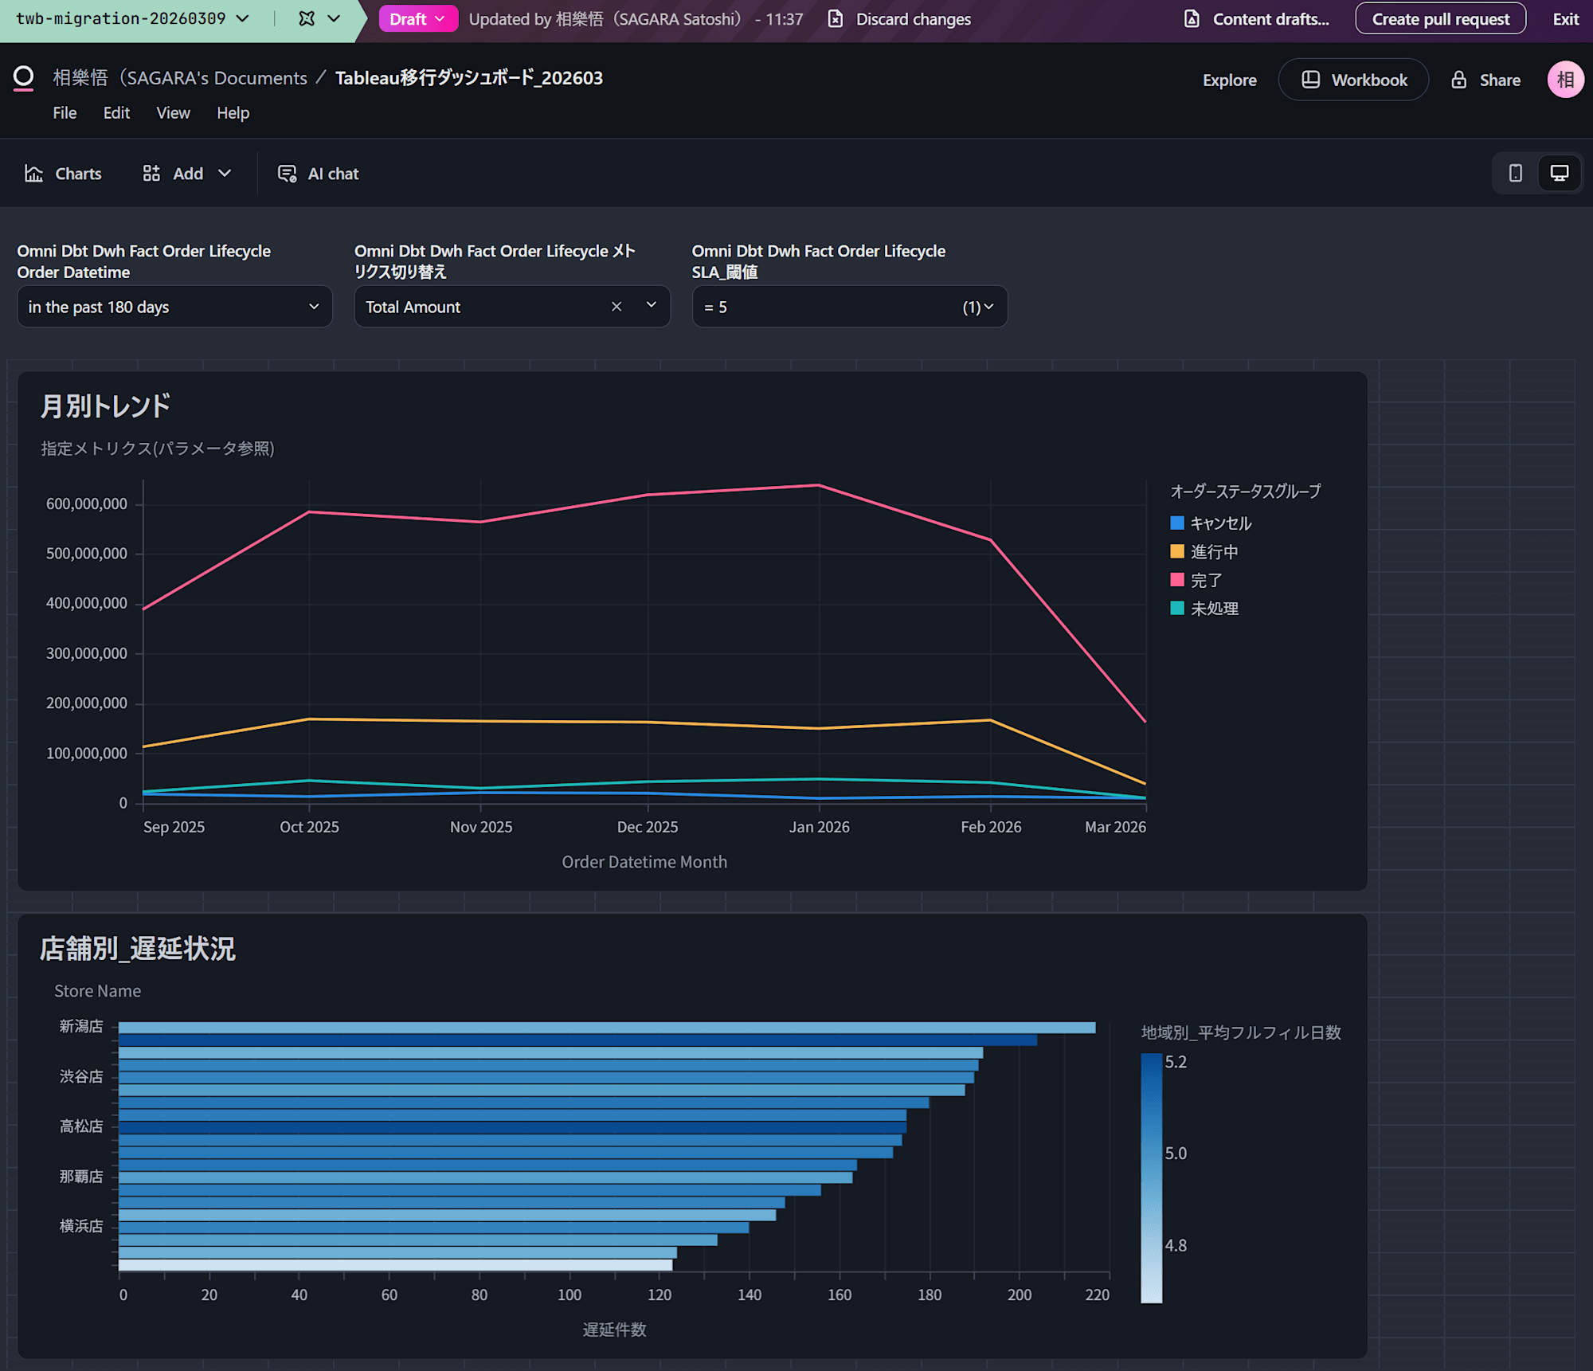The image size is (1593, 1371).
Task: Switch to desktop layout view
Action: click(x=1559, y=174)
